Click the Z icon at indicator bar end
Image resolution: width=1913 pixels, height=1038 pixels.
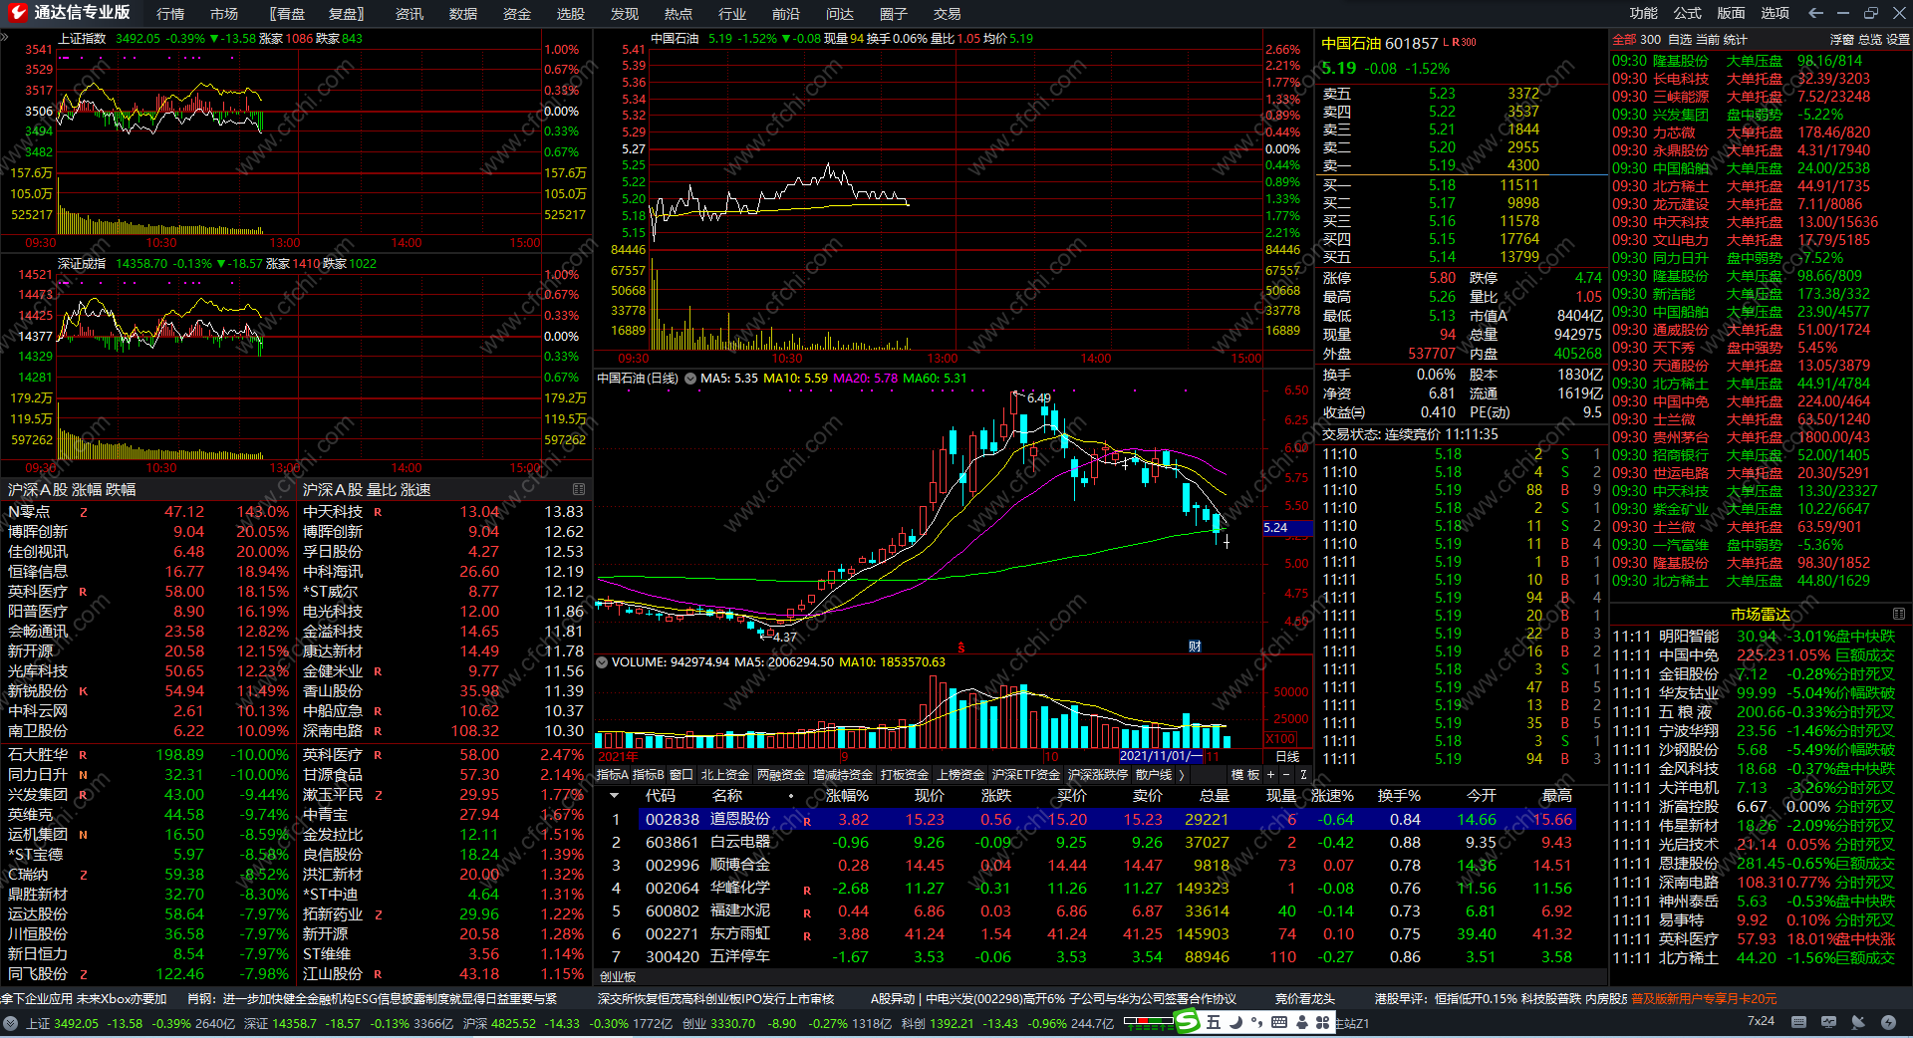1303,774
